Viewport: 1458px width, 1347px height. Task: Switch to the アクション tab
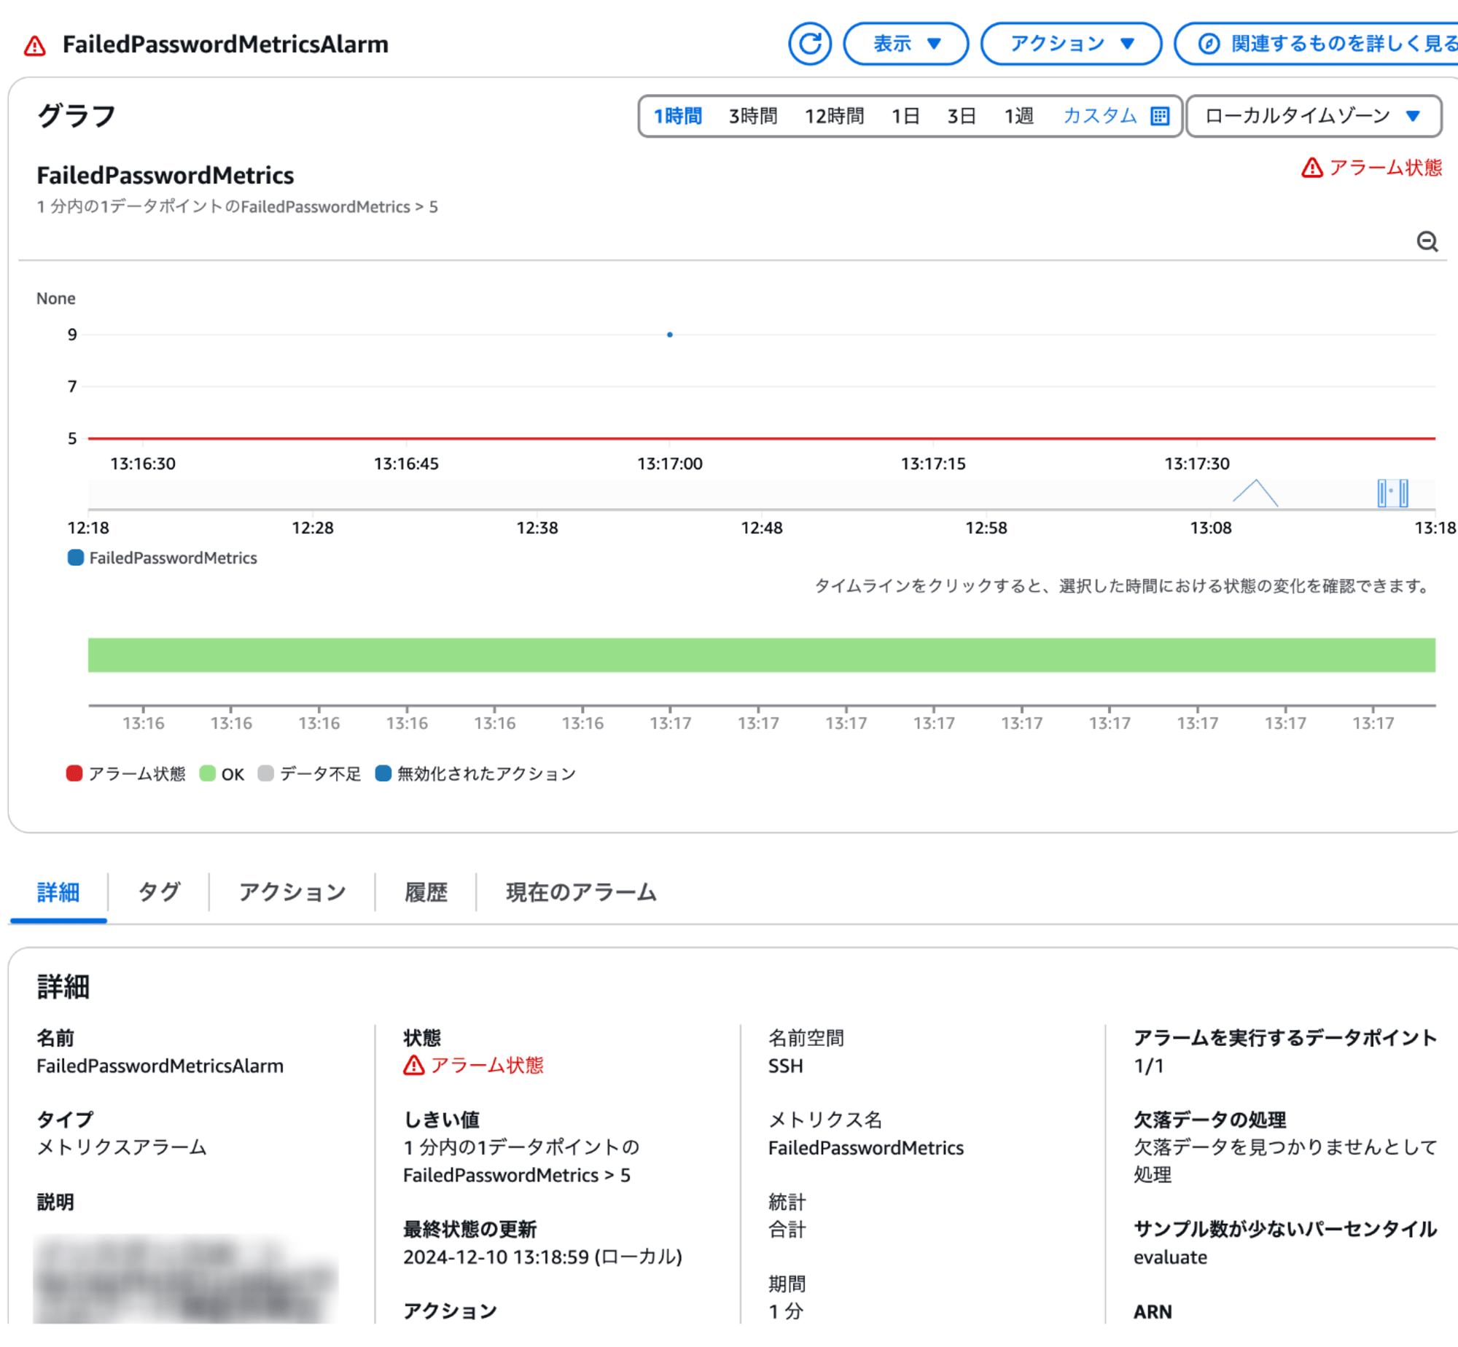(292, 892)
